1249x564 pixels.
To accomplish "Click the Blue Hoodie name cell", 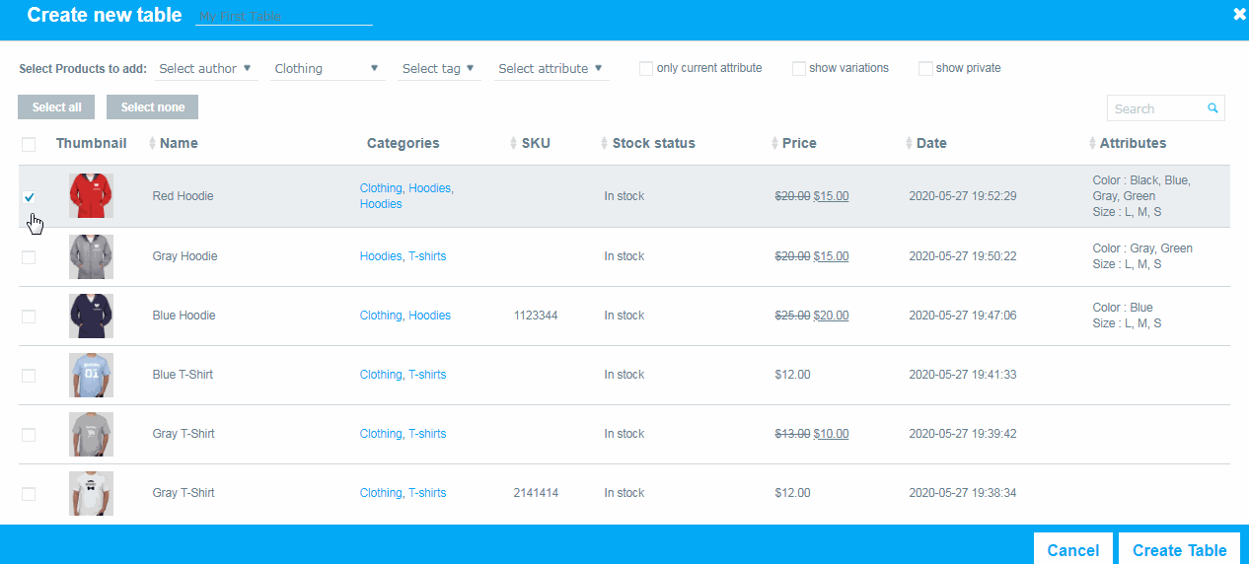I will coord(184,316).
